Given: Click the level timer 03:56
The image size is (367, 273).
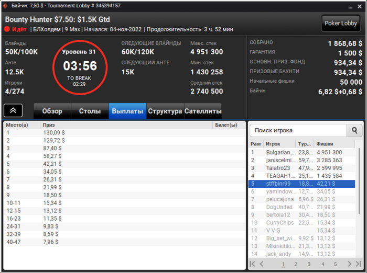Looking at the screenshot, I should [80, 66].
